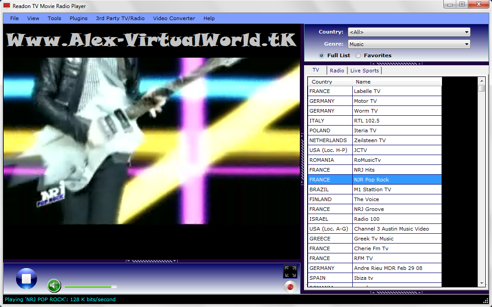Select the highlighted NJR Pop Rock row

[375, 180]
